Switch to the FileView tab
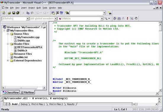The height and width of the screenshot is (112, 163). pos(27,92)
